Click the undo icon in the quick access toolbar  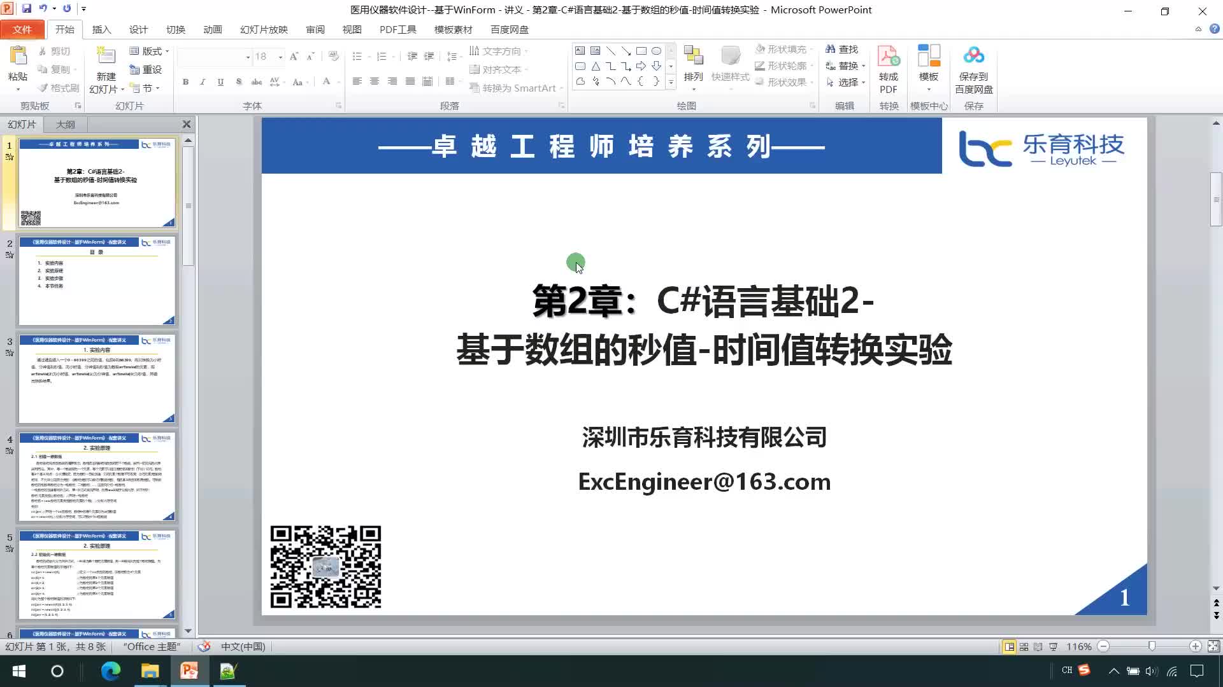(x=43, y=9)
